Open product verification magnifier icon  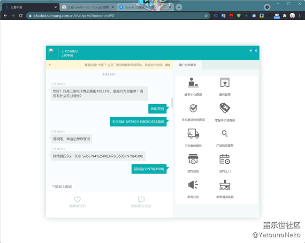[x=225, y=133]
